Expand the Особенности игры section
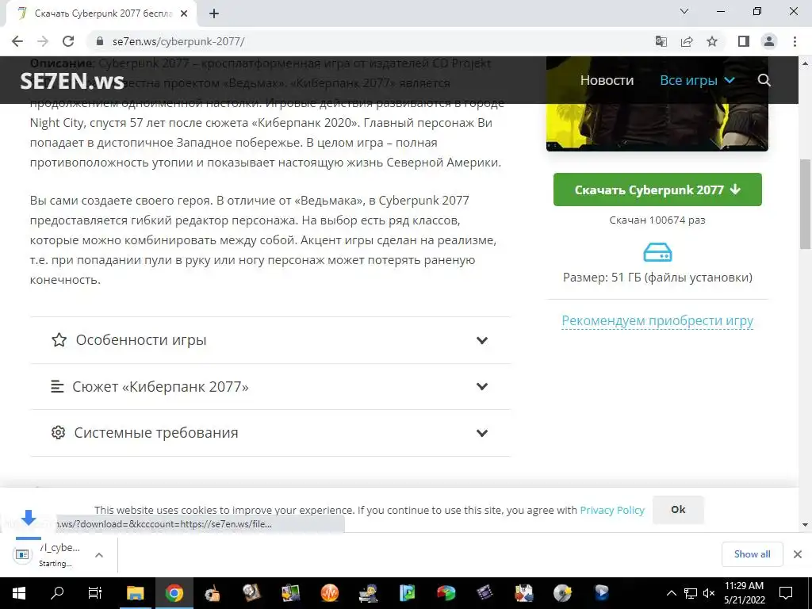The width and height of the screenshot is (812, 609). pos(270,340)
